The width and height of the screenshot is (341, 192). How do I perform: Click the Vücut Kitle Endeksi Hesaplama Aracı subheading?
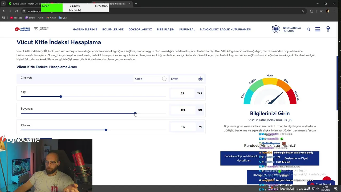pos(47,67)
